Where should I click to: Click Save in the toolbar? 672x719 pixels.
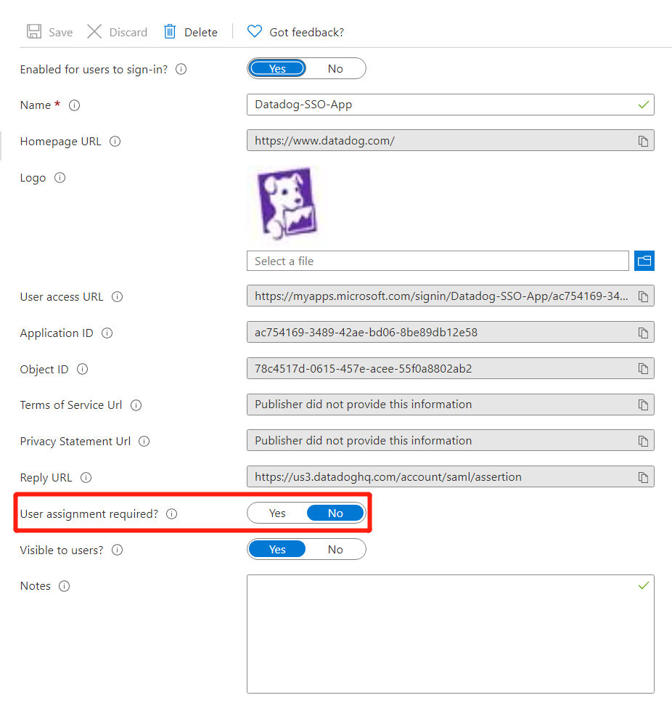49,32
